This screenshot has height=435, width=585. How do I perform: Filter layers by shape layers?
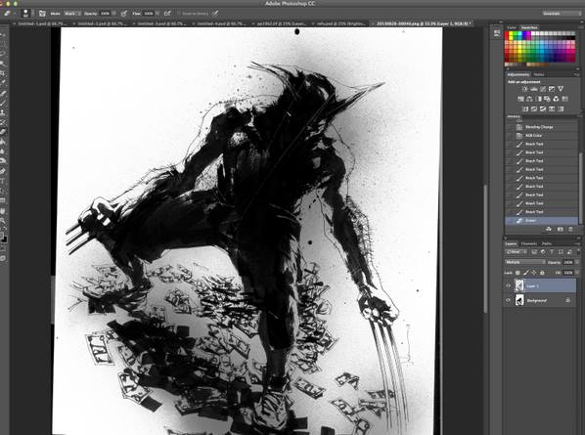pyautogui.click(x=561, y=252)
